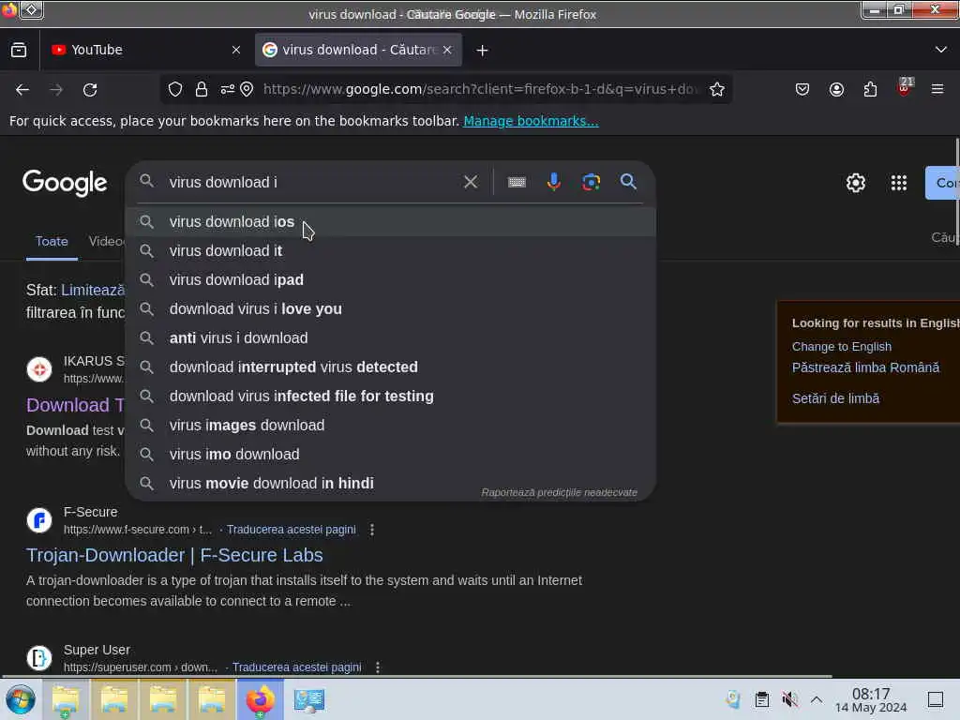Select suggestion 'virus download ios'
960x720 pixels.
391,221
